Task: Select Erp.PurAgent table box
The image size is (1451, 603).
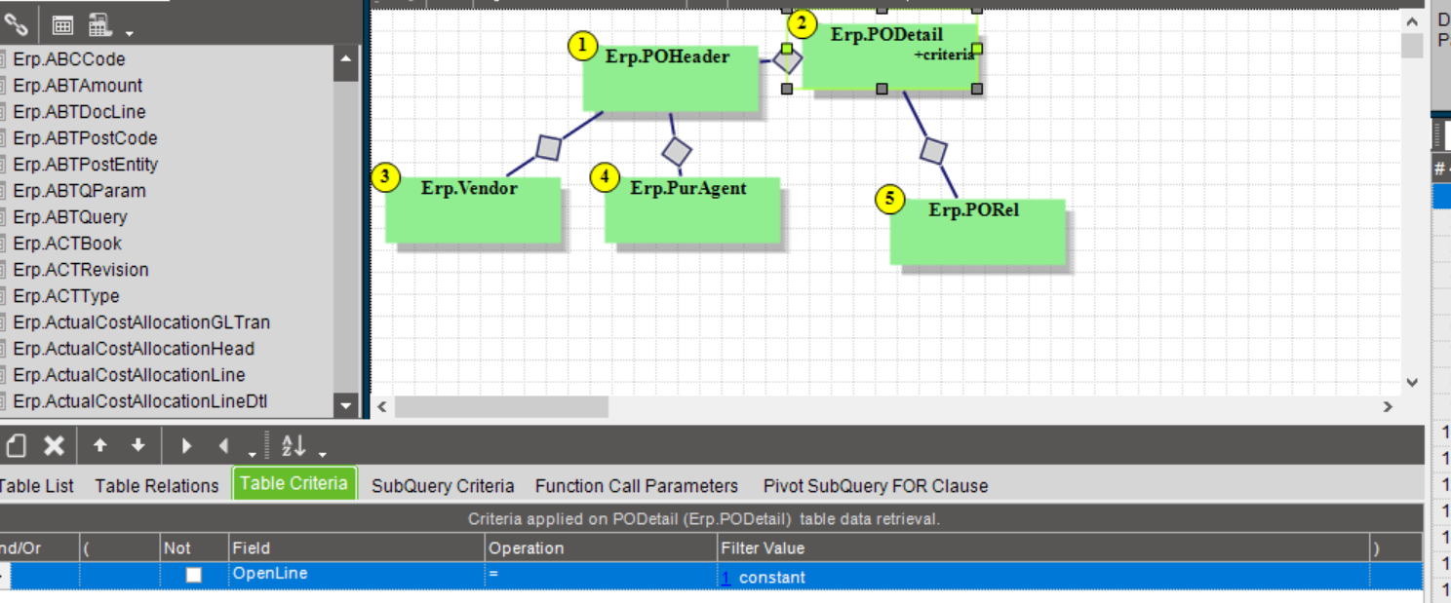Action: (692, 209)
